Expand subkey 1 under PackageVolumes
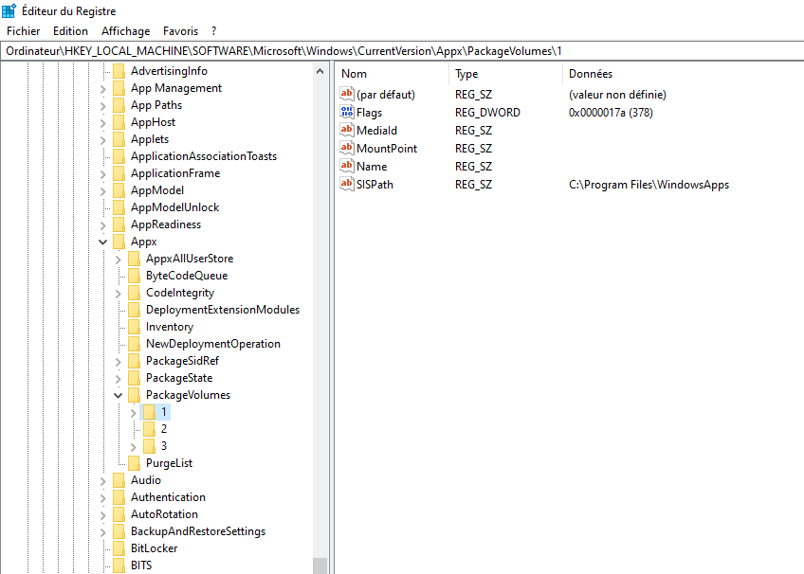804x574 pixels. [134, 413]
